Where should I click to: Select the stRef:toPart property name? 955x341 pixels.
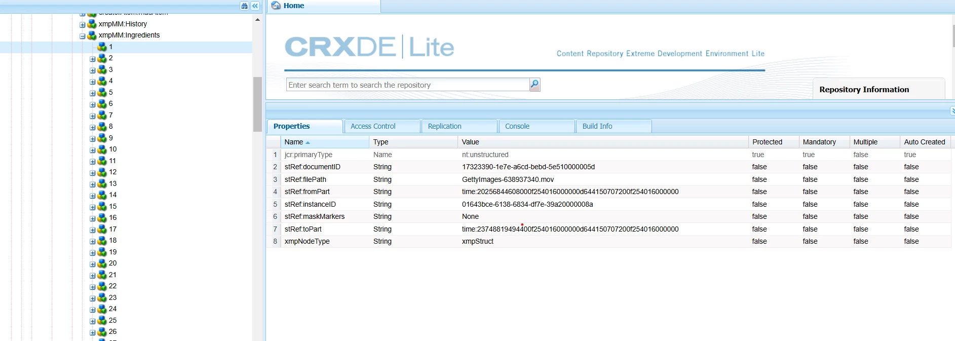pyautogui.click(x=303, y=229)
